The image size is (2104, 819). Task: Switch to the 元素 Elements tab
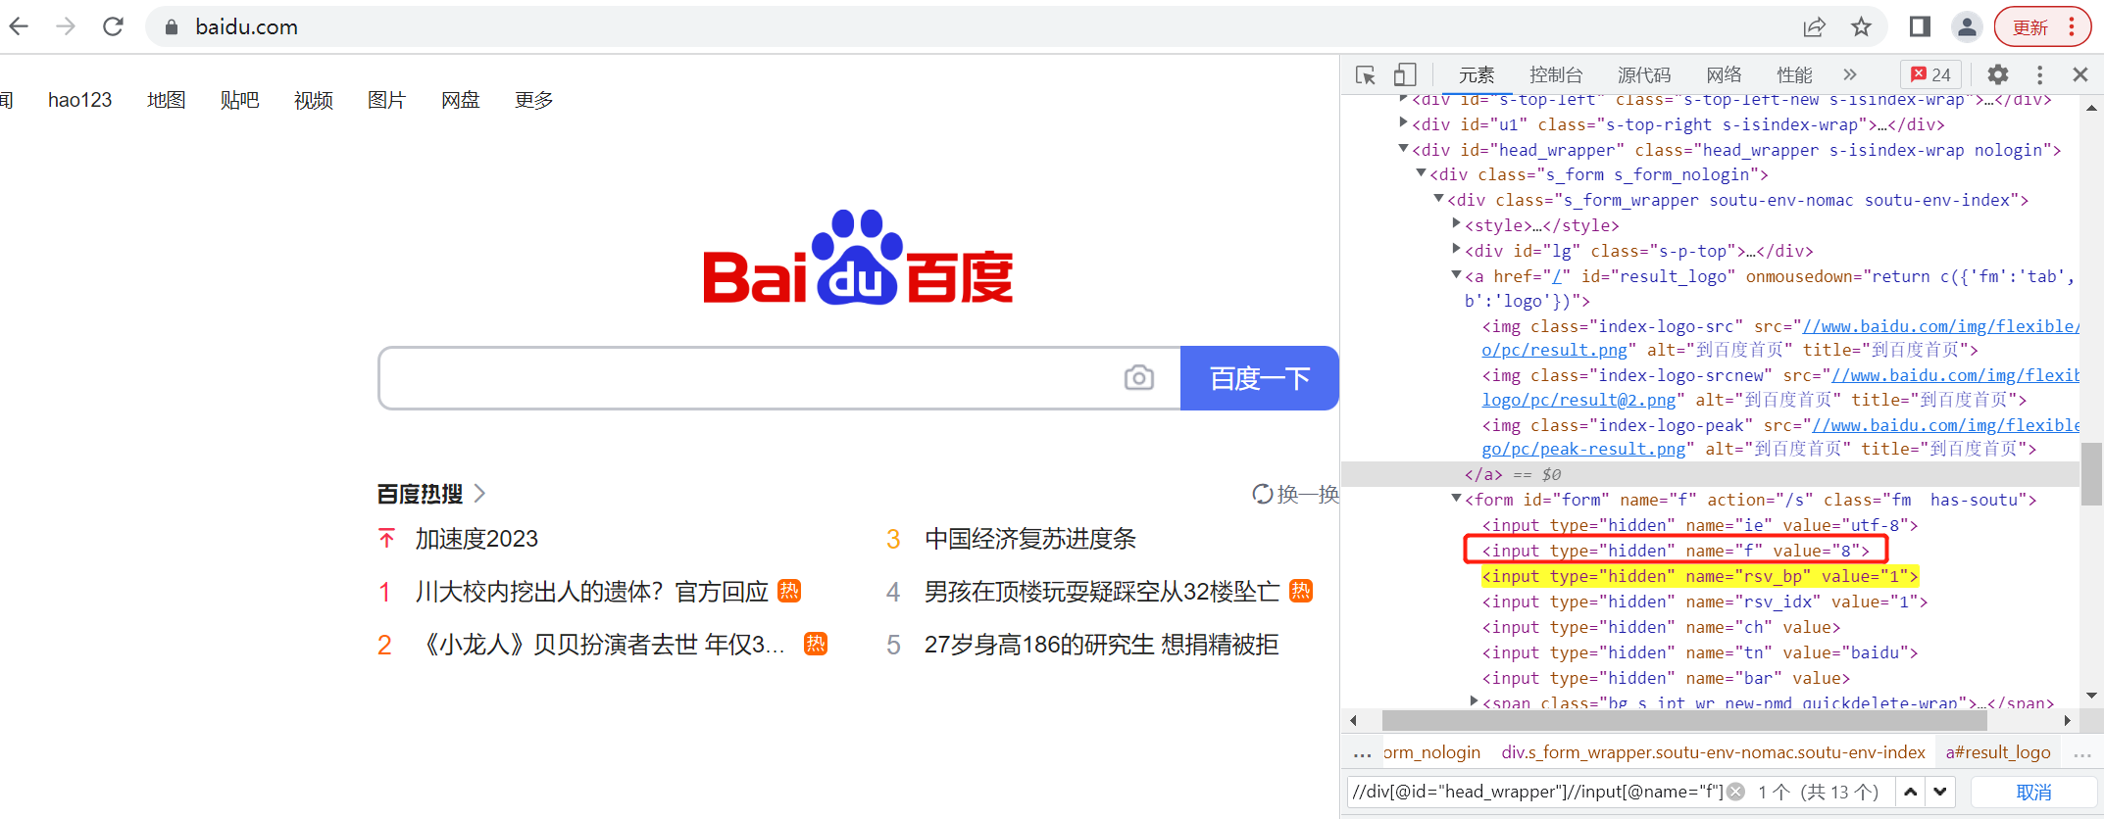tap(1477, 74)
